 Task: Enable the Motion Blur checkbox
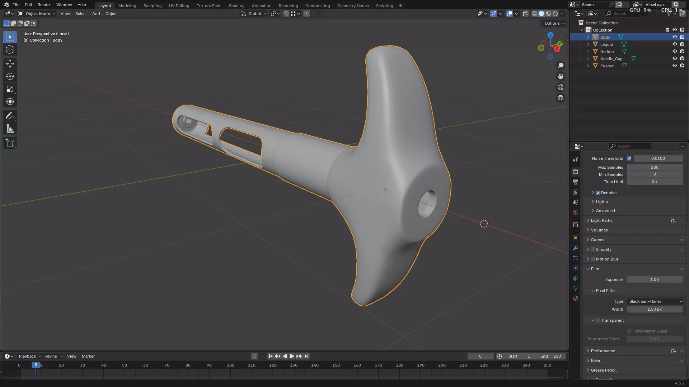point(593,259)
